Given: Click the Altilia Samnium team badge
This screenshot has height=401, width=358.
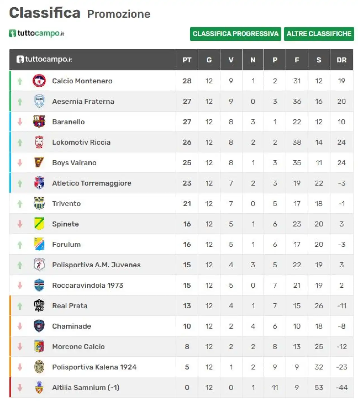Looking at the screenshot, I should [x=39, y=387].
